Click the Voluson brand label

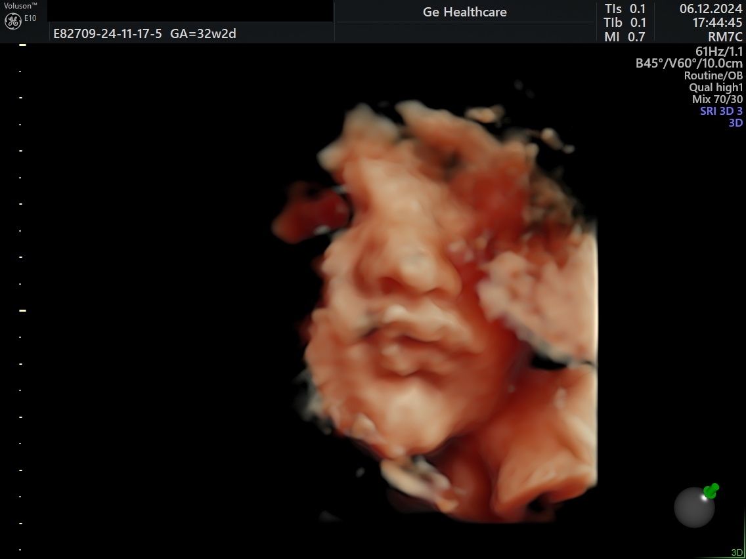[21, 6]
